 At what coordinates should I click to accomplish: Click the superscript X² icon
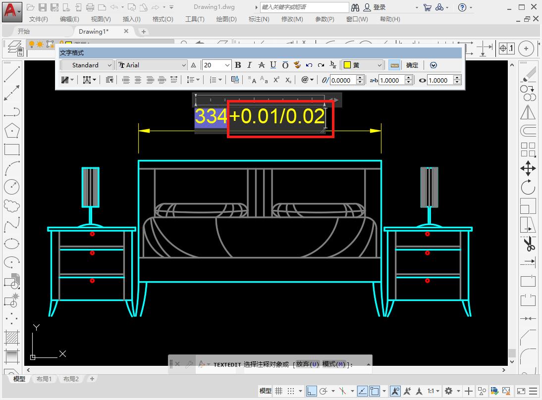tap(276, 80)
